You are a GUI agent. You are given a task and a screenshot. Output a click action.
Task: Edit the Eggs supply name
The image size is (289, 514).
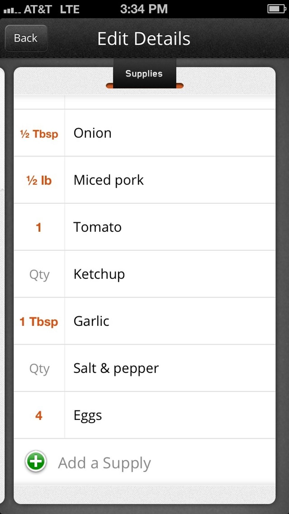(x=88, y=415)
